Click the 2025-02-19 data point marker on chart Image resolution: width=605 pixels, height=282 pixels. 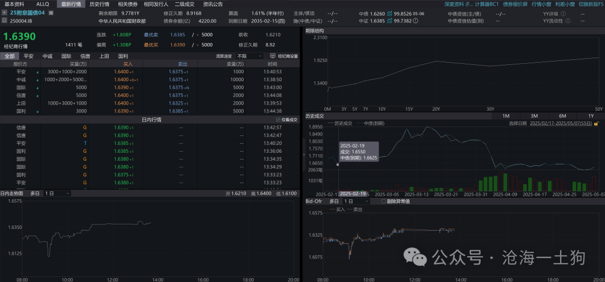(337, 164)
